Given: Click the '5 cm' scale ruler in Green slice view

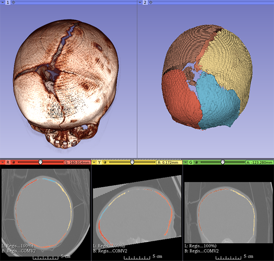Looking at the screenshot, I should 235,257.
